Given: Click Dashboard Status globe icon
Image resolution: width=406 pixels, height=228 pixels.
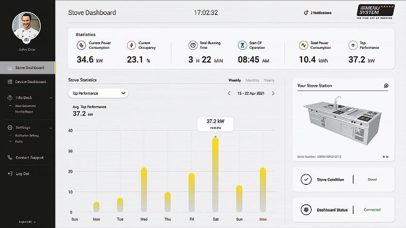Looking at the screenshot, I should point(306,210).
